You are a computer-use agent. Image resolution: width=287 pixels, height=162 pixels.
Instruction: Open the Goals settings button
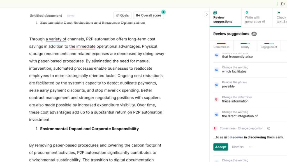122,15
